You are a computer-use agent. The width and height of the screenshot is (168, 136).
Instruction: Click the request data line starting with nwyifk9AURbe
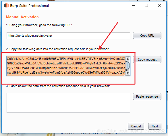(66, 72)
